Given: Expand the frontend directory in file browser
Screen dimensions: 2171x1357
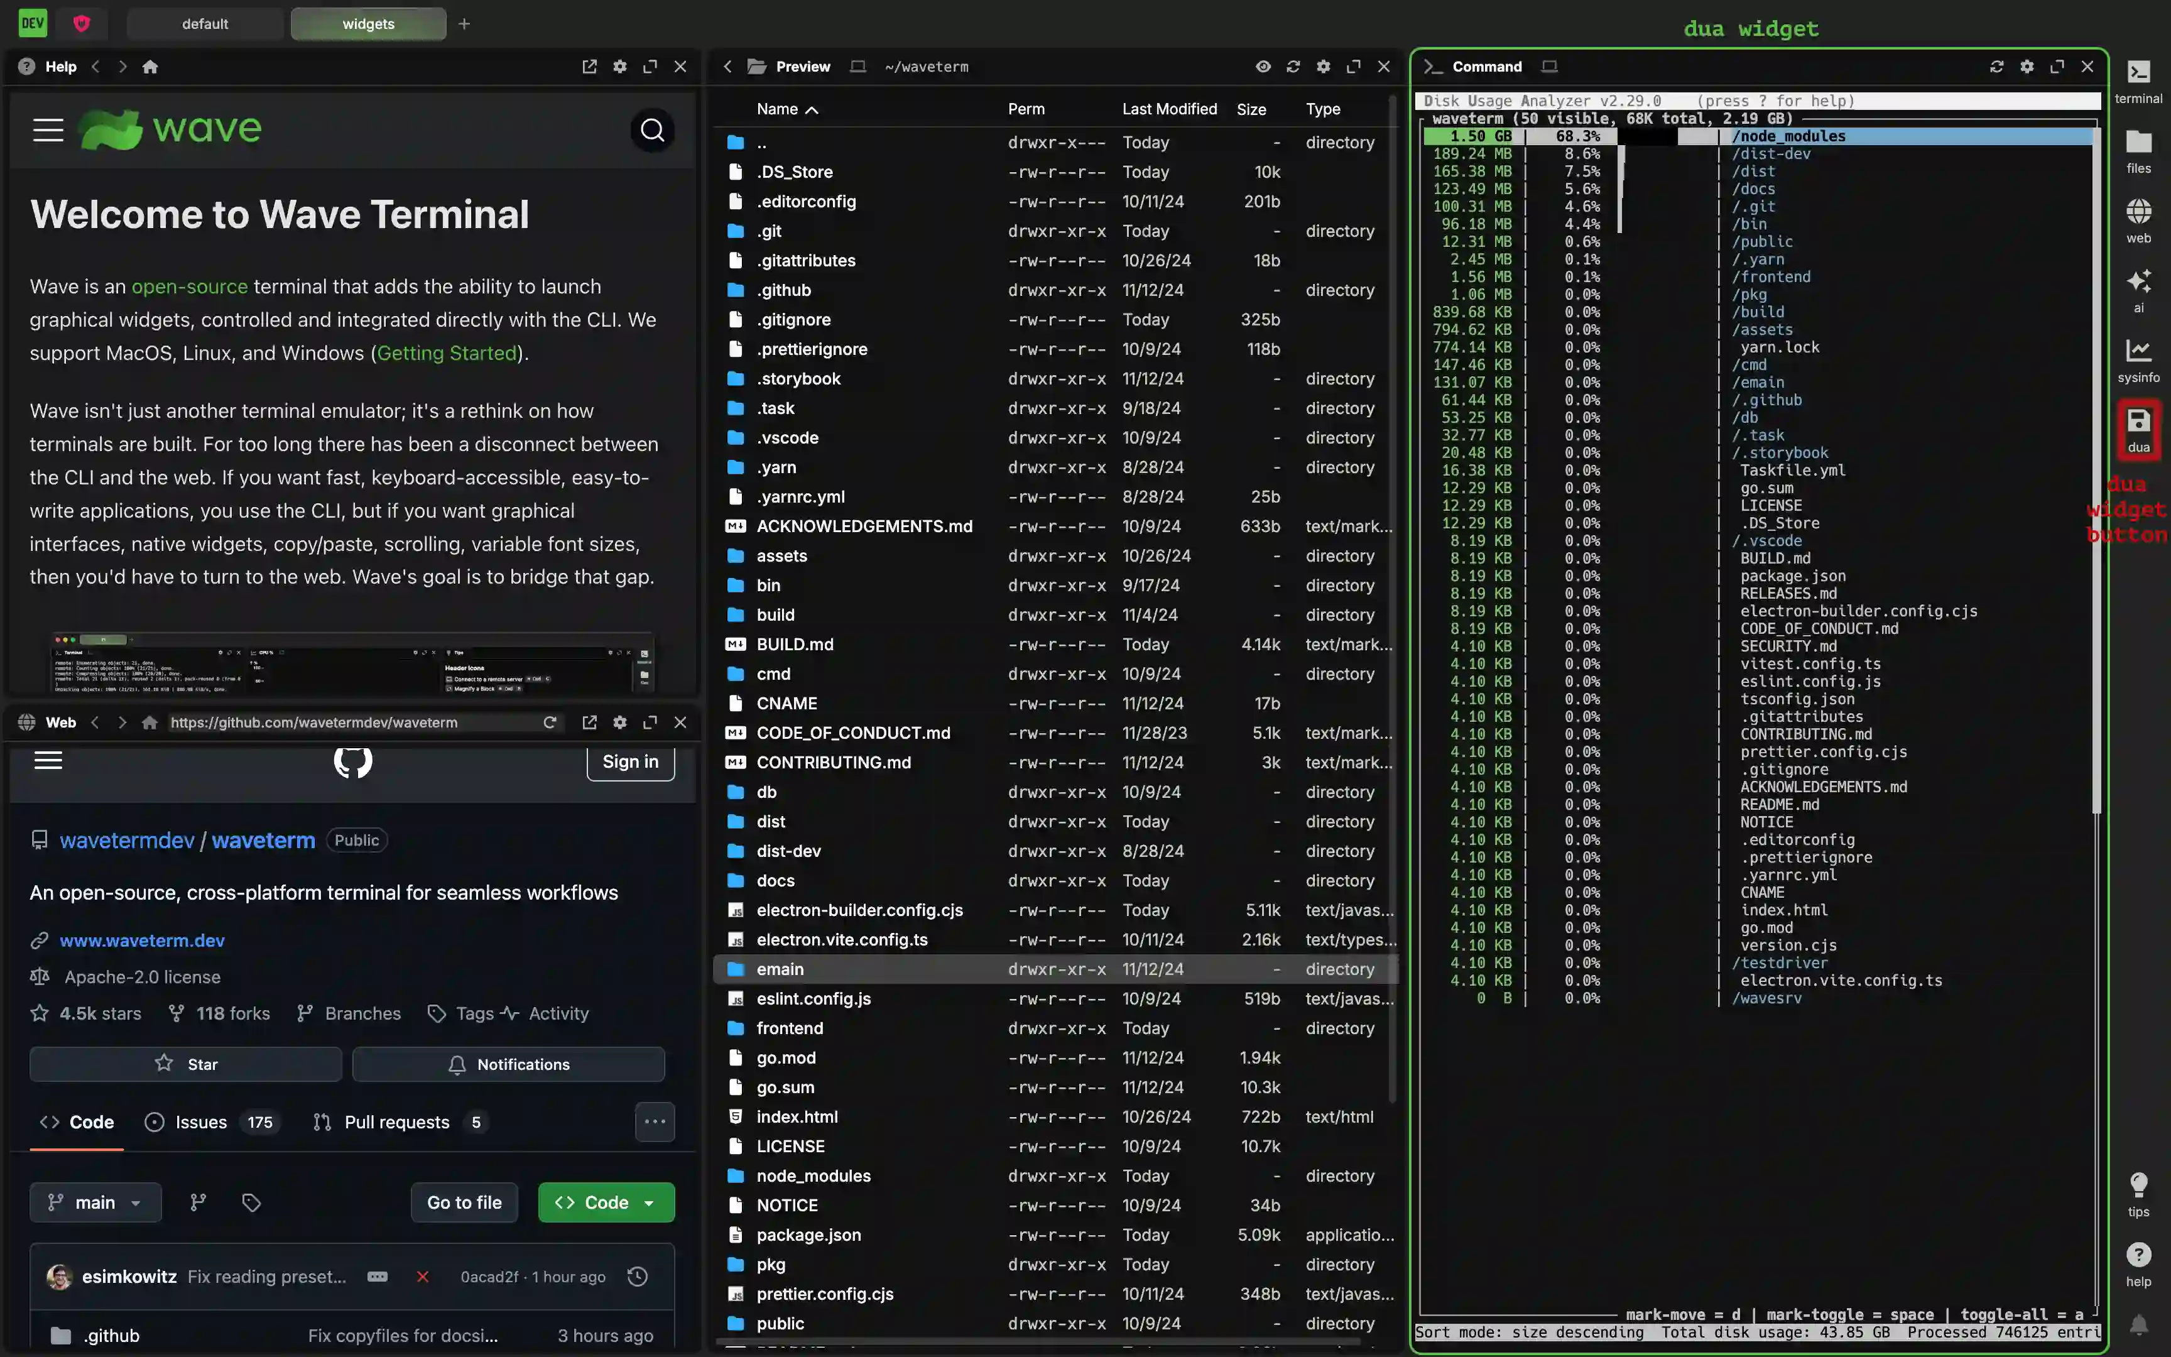Looking at the screenshot, I should [x=791, y=1027].
